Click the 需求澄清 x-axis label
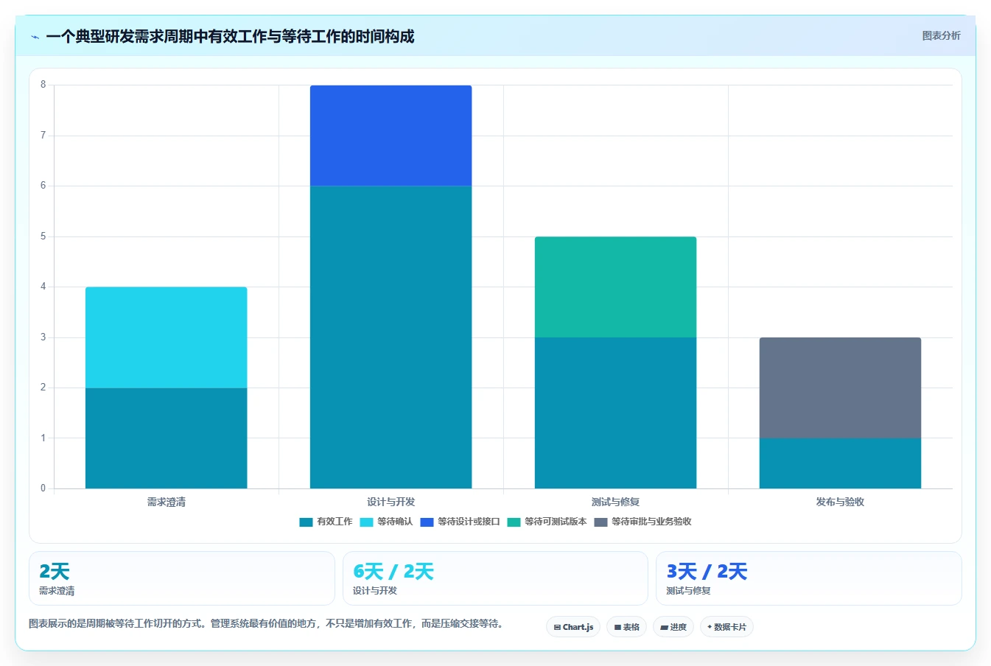 [166, 502]
